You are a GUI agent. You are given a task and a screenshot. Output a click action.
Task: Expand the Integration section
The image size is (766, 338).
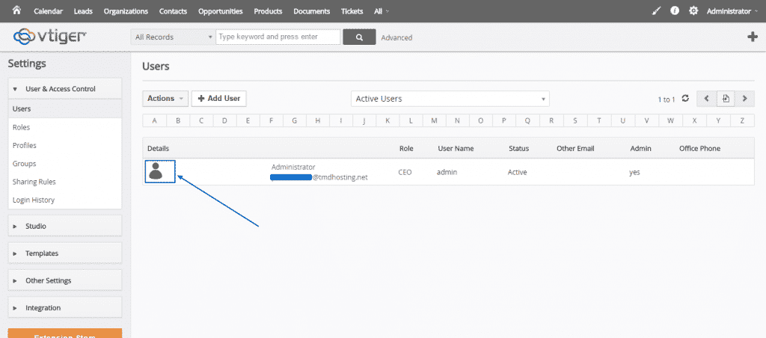click(x=65, y=308)
